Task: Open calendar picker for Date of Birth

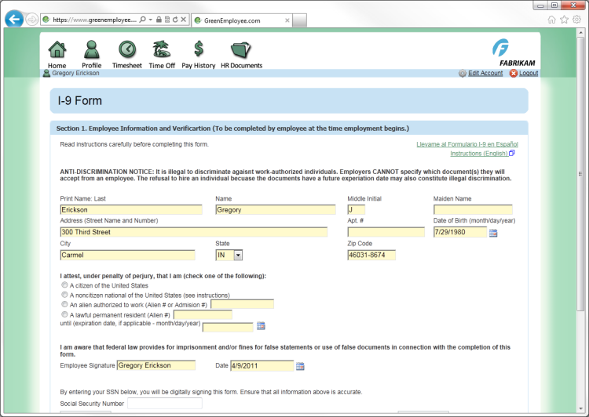Action: point(493,234)
